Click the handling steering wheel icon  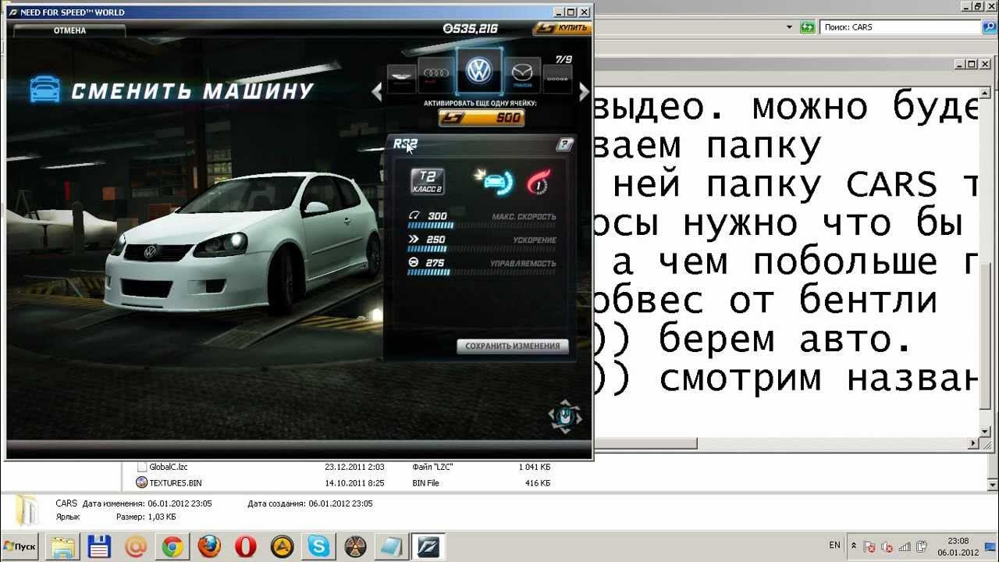(414, 262)
